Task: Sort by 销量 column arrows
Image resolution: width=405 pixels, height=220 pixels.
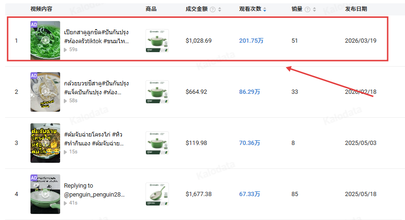Action: (314, 9)
